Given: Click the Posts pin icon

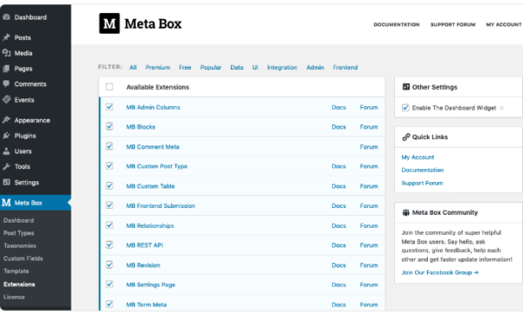Looking at the screenshot, I should click(x=6, y=37).
